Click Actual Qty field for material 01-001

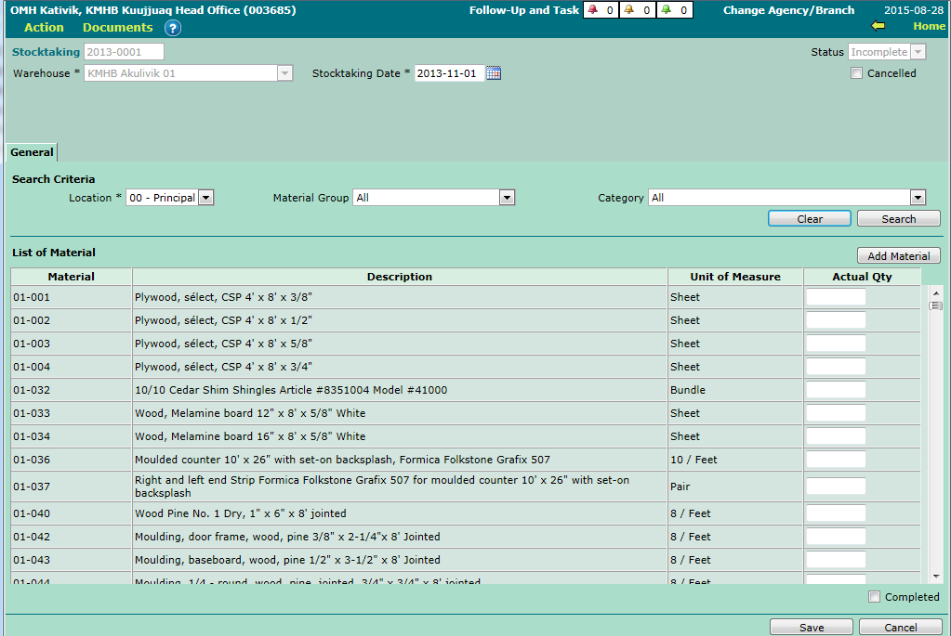[835, 297]
